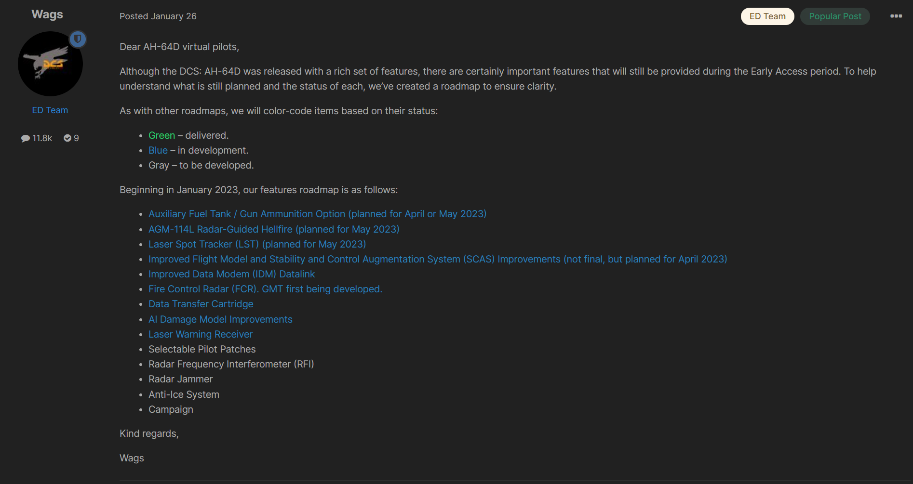Click the Posted January 26 timestamp
Image resolution: width=913 pixels, height=484 pixels.
tap(158, 16)
